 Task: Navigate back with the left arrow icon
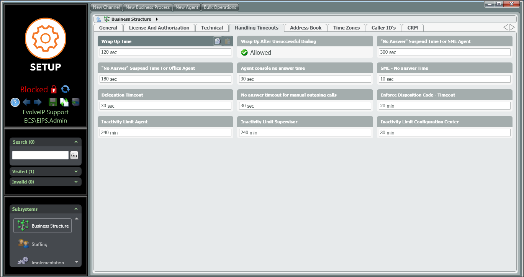click(26, 102)
